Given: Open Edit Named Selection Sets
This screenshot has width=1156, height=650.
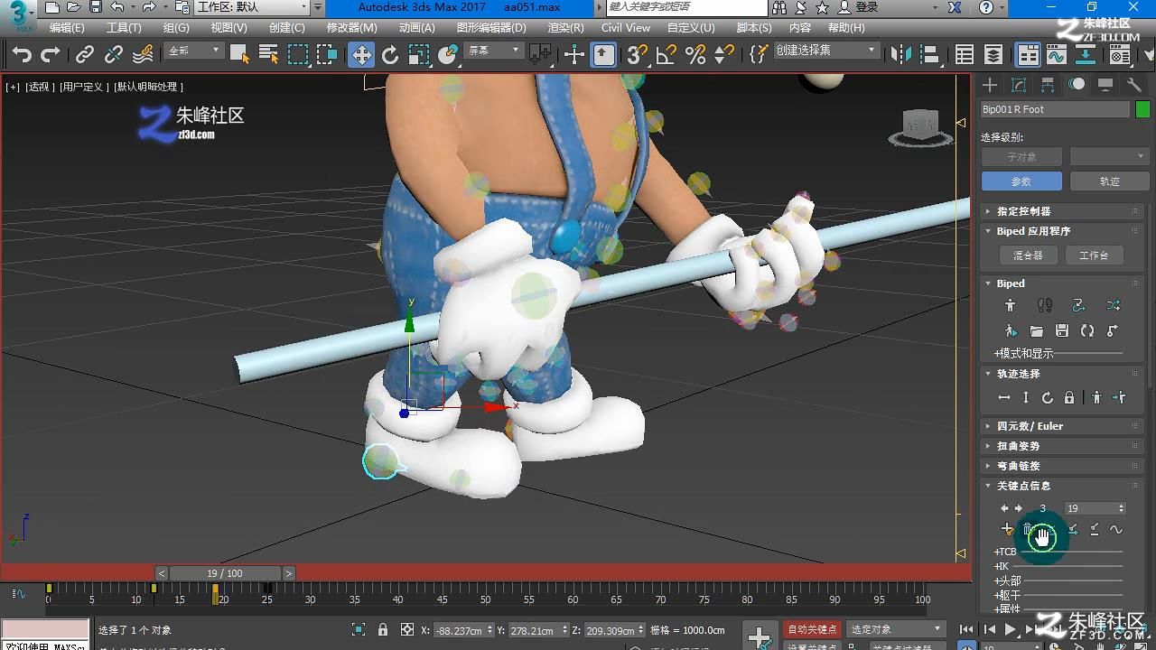Looking at the screenshot, I should click(759, 55).
